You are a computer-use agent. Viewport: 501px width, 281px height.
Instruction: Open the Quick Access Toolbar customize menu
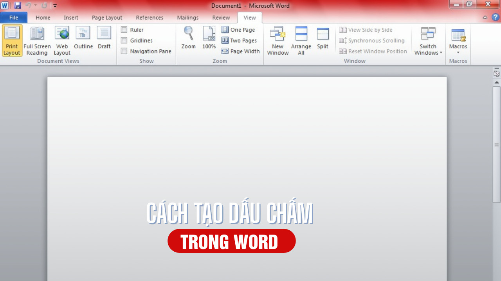coord(54,6)
